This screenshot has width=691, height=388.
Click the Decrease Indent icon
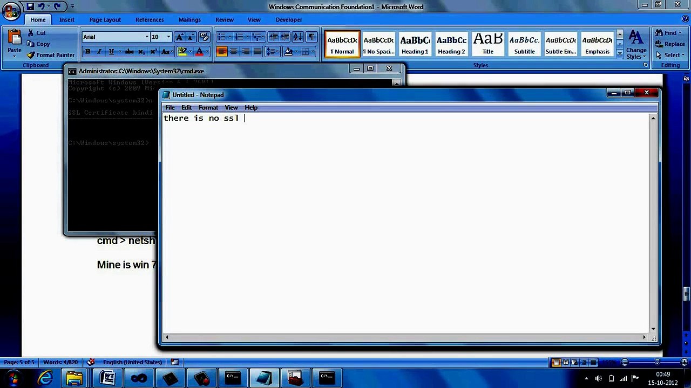click(273, 37)
